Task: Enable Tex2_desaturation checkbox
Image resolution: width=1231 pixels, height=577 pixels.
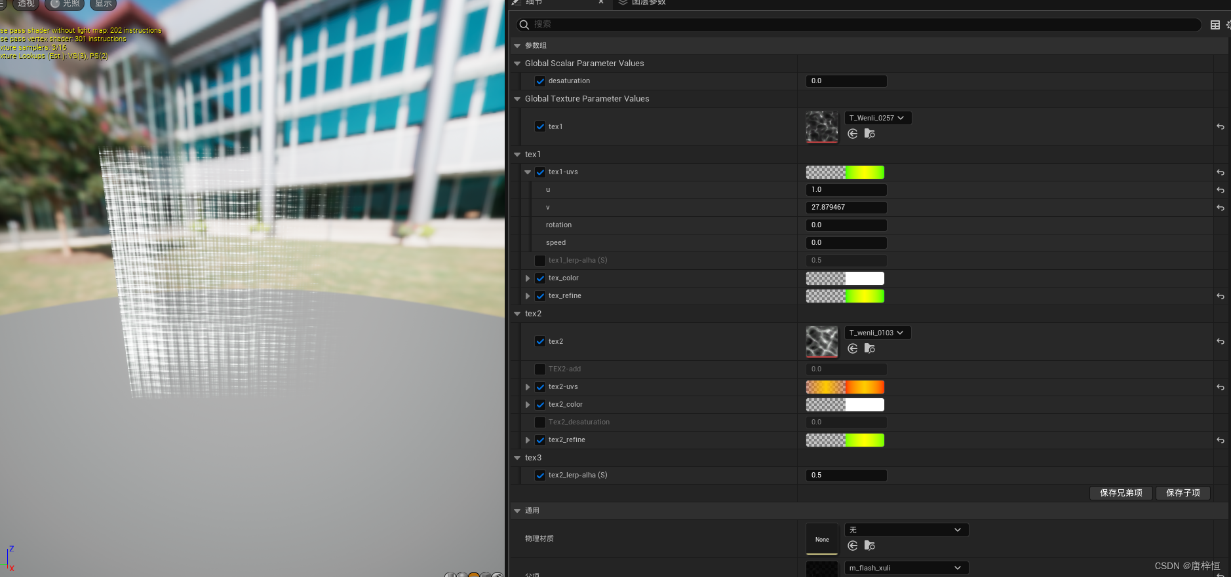Action: click(540, 422)
